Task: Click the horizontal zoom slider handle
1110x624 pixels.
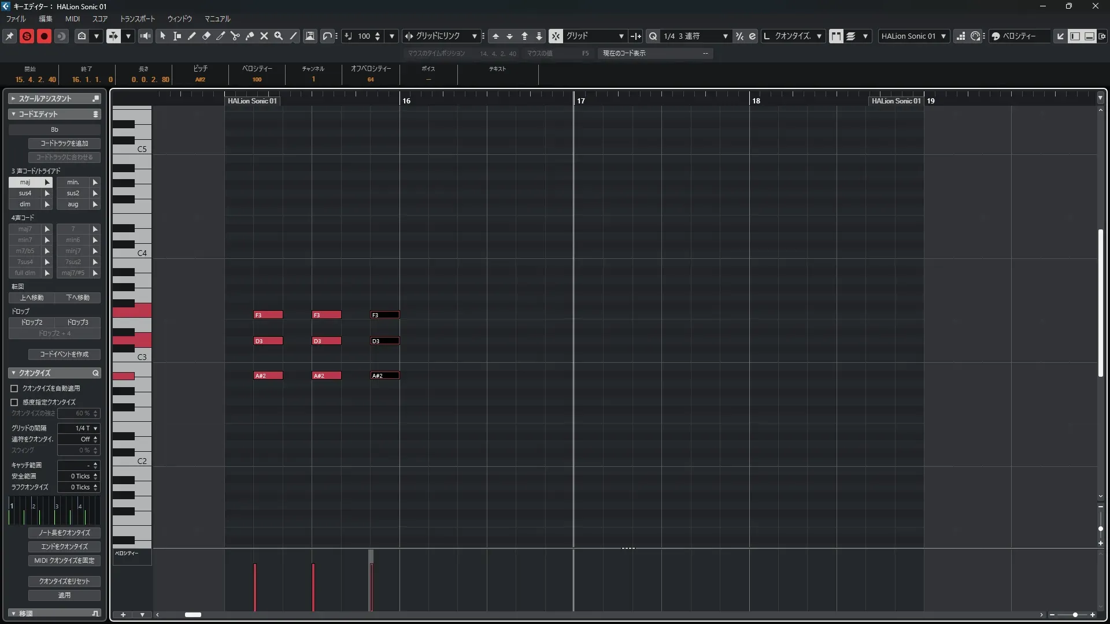Action: click(x=1075, y=615)
